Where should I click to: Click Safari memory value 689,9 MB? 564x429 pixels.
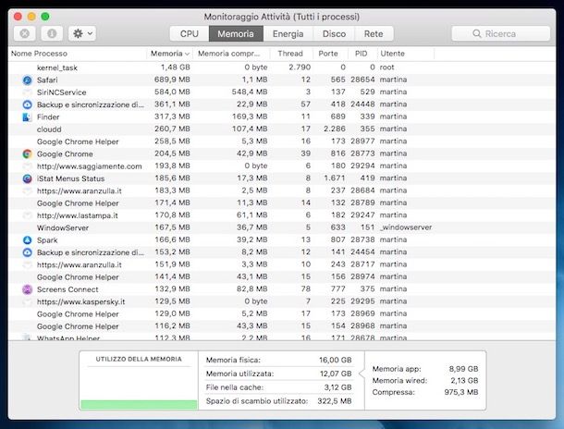[172, 80]
